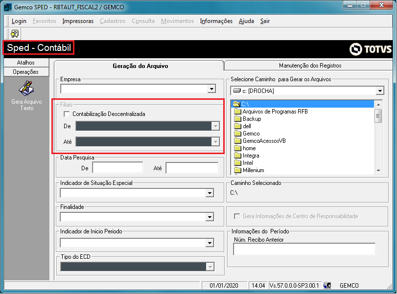Toggle Contabilização Descentralizada checkbox
This screenshot has height=294, width=397.
click(67, 114)
